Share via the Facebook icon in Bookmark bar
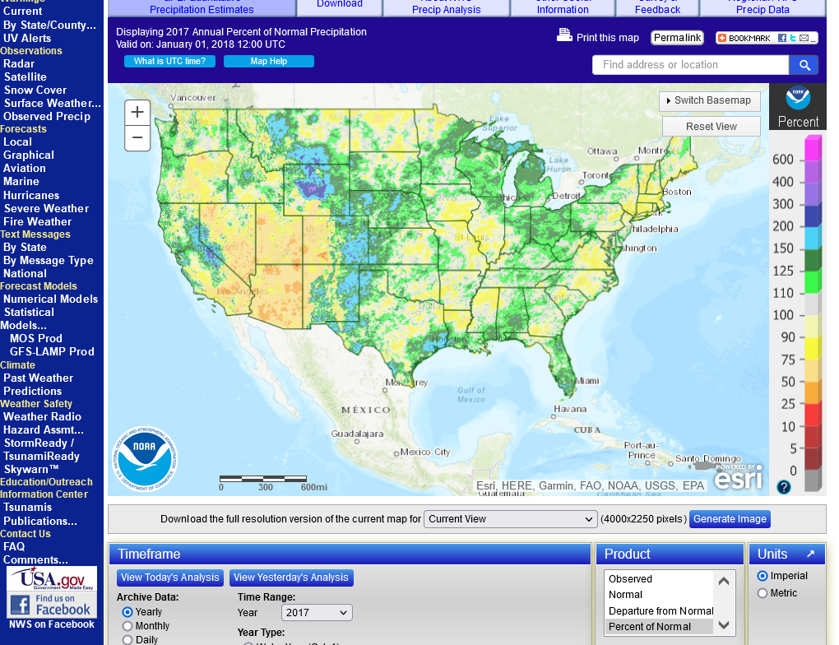The width and height of the screenshot is (839, 645). 782,38
